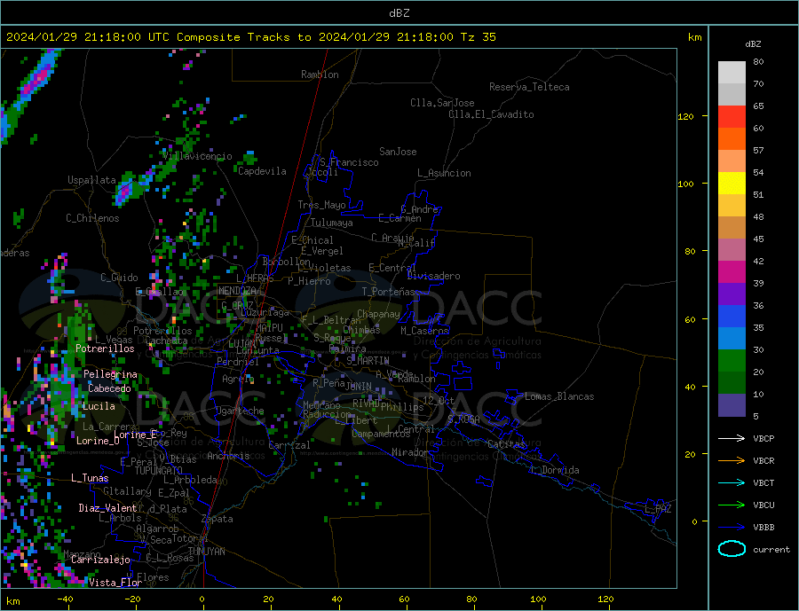Click the dBZ title at top center

[399, 13]
